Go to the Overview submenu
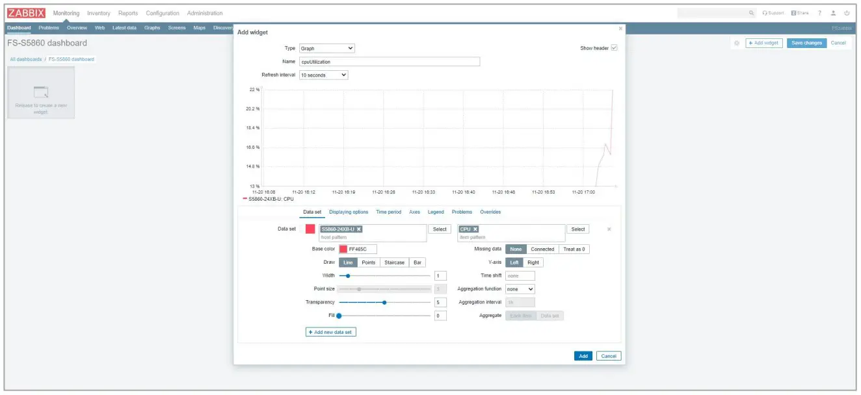861x395 pixels. 77,28
